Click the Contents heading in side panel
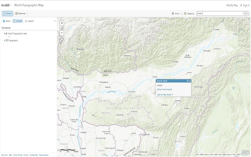Screen dimensions: 251x157 click(6, 28)
